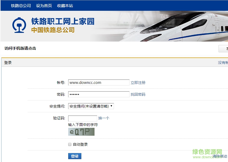Enable the 自动登录 checkbox
Viewport: 228px width, 162px height.
(x=70, y=144)
